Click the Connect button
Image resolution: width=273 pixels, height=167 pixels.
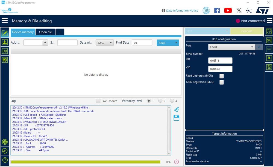coord(247,31)
